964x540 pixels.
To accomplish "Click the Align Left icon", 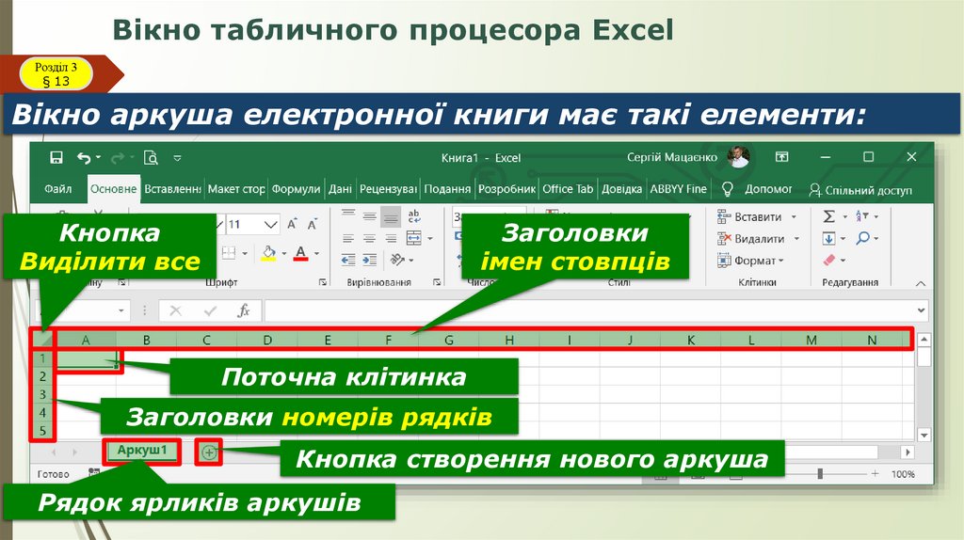I will click(348, 238).
